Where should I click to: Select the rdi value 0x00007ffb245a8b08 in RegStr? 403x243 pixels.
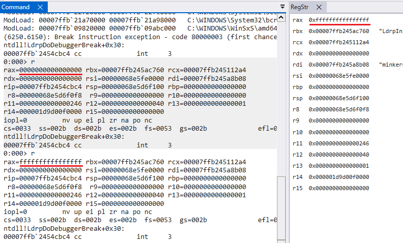click(x=339, y=65)
